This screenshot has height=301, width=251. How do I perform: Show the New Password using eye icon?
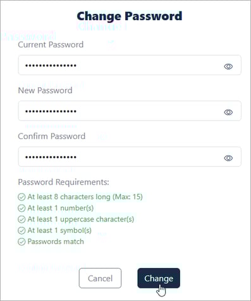[228, 113]
